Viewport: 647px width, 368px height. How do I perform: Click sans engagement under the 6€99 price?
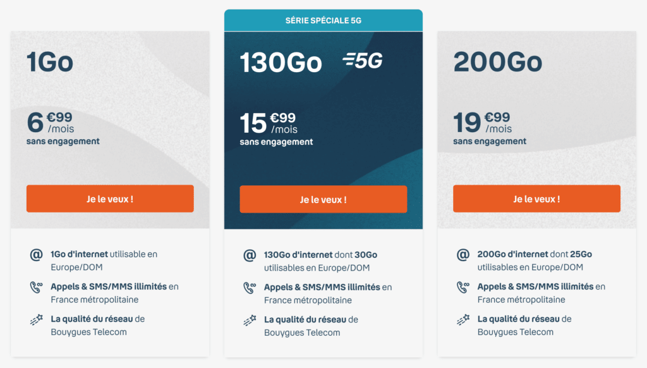64,142
